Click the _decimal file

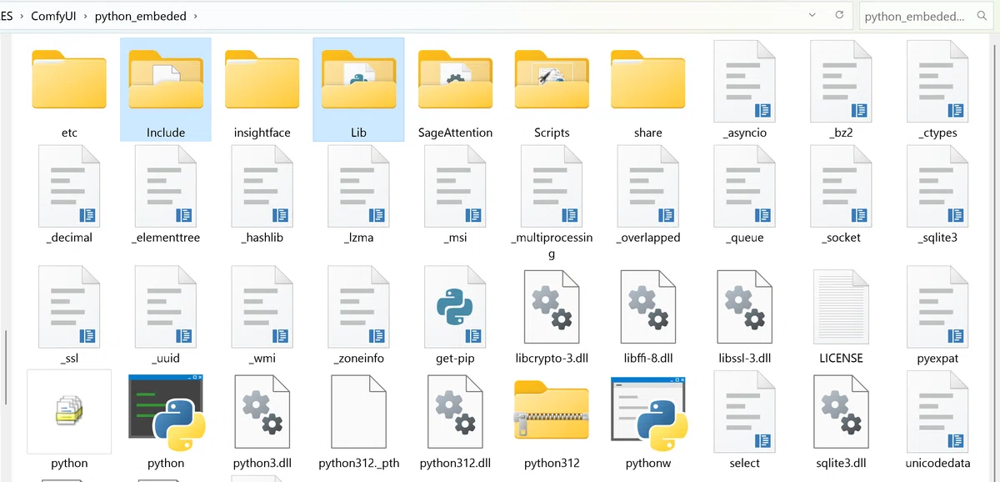[x=69, y=194]
